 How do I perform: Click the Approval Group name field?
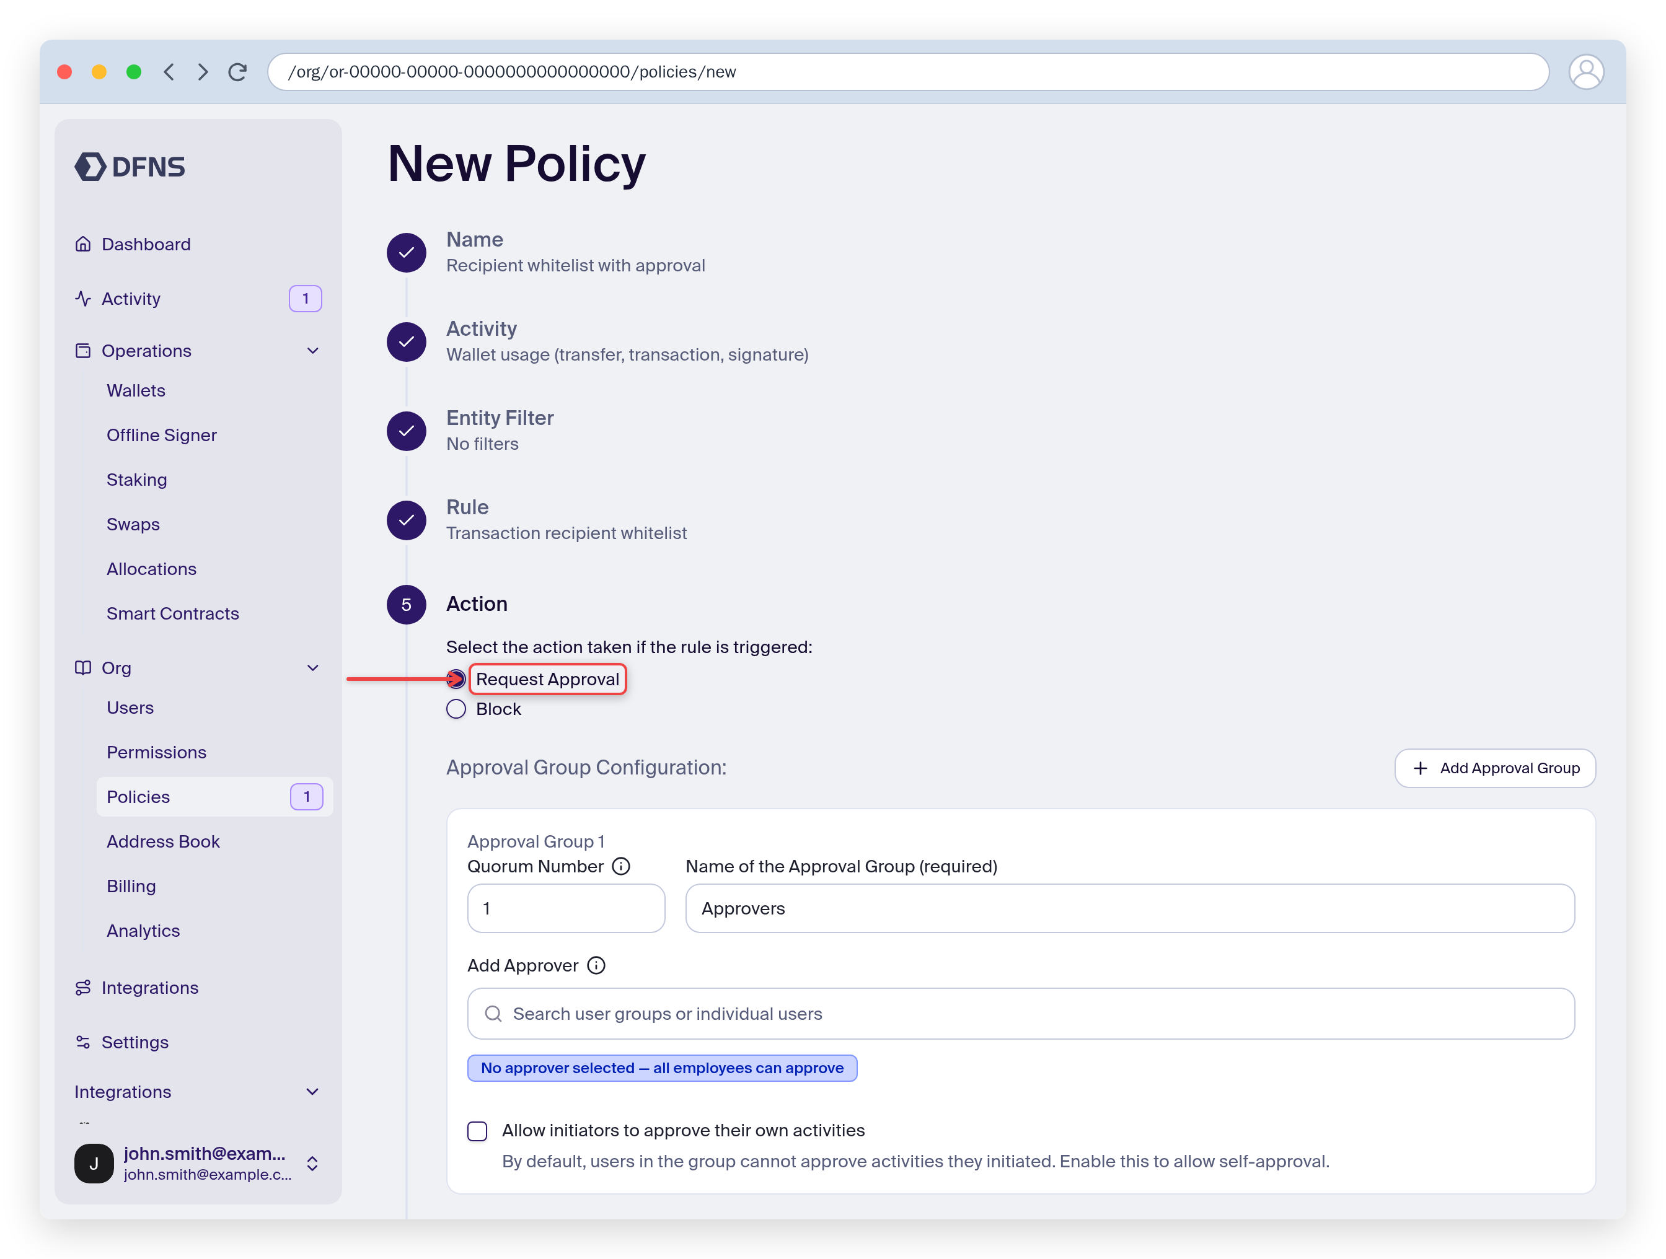point(1130,909)
